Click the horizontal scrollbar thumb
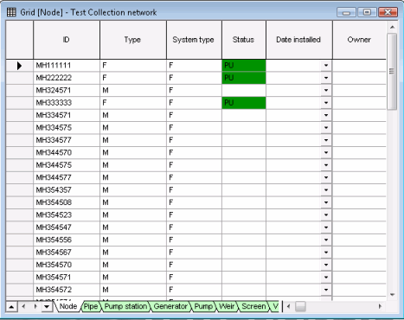This screenshot has width=404, height=320. point(300,306)
